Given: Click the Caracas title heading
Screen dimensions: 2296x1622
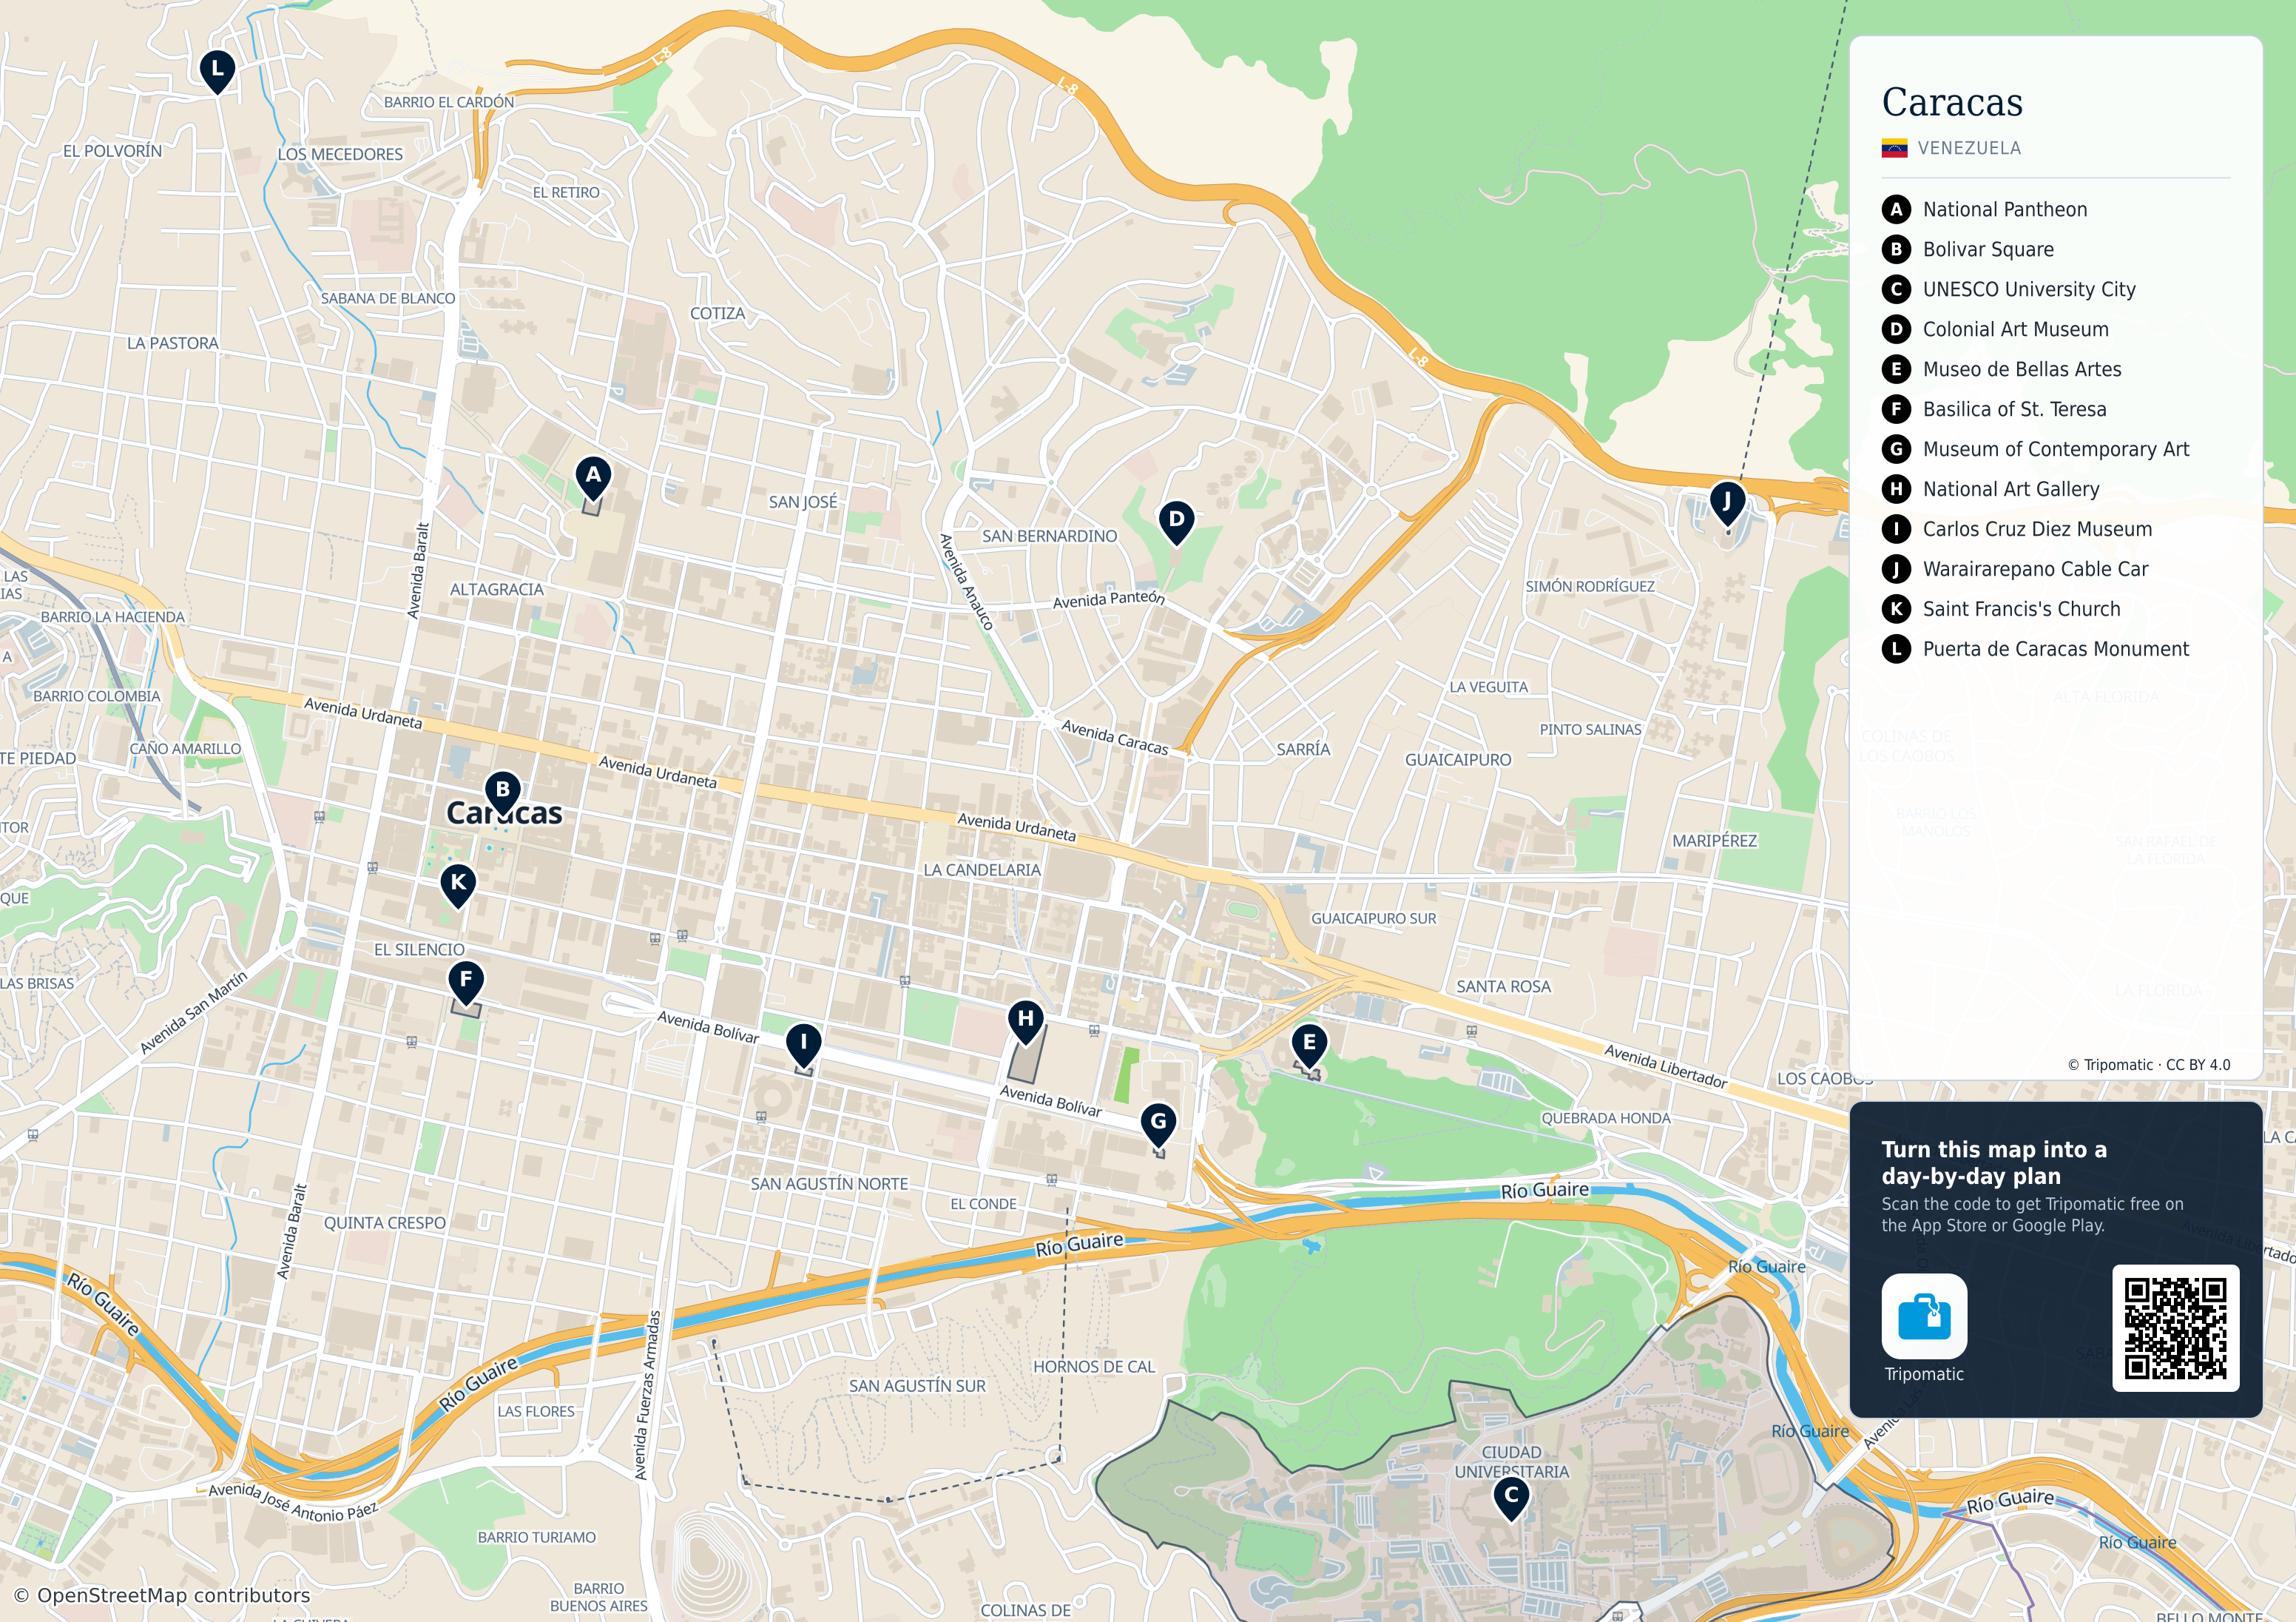Looking at the screenshot, I should (1952, 102).
